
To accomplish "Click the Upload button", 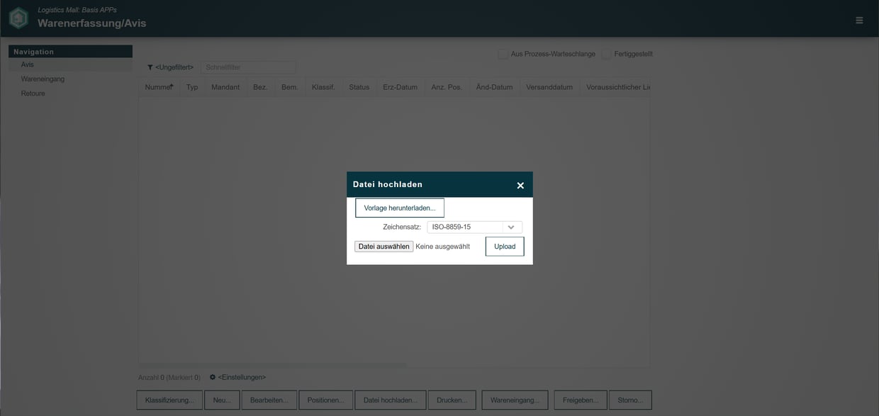I will pyautogui.click(x=504, y=245).
